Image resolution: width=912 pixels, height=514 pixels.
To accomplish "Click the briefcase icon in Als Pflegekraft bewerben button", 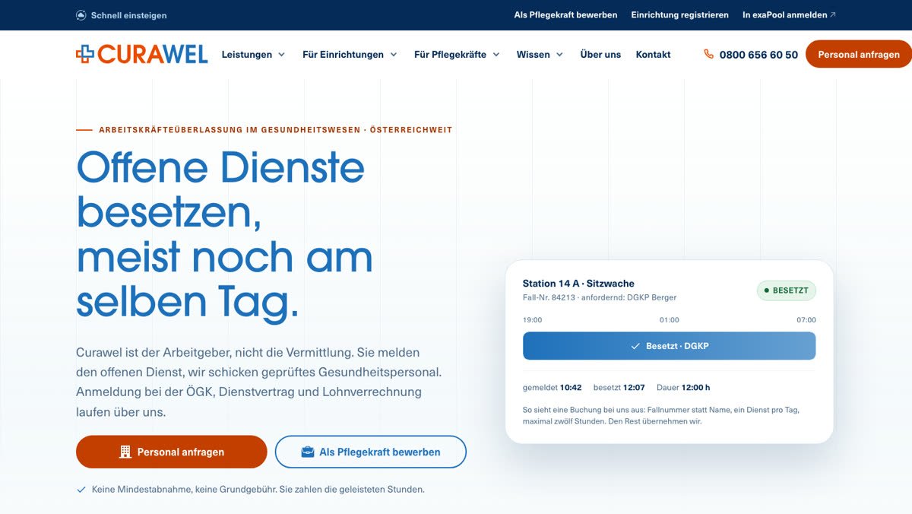I will click(x=308, y=452).
